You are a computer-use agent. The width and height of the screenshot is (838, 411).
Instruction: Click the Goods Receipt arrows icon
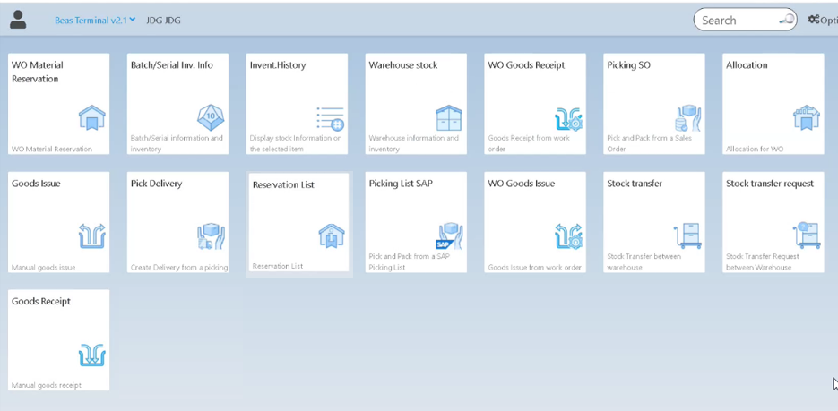coord(91,355)
